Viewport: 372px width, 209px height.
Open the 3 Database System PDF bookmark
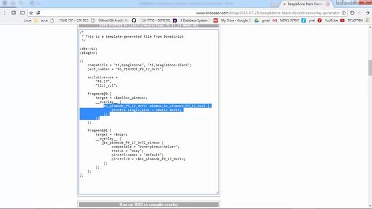coord(199,20)
